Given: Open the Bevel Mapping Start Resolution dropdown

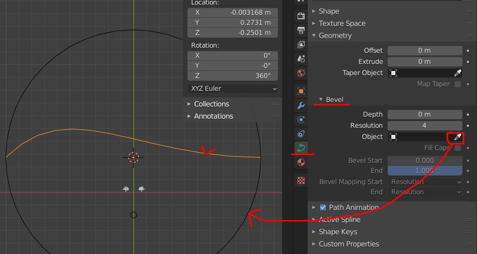Looking at the screenshot, I should [425, 182].
